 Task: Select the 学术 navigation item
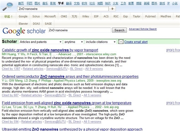click(61, 4)
